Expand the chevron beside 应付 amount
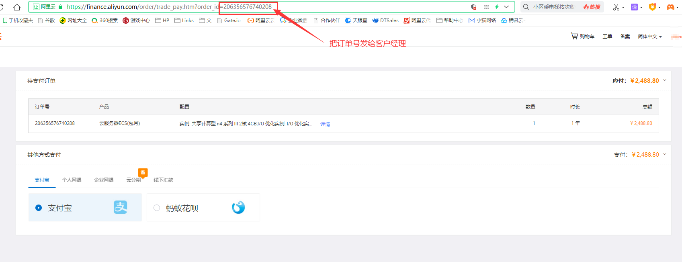The image size is (682, 262). click(x=665, y=80)
